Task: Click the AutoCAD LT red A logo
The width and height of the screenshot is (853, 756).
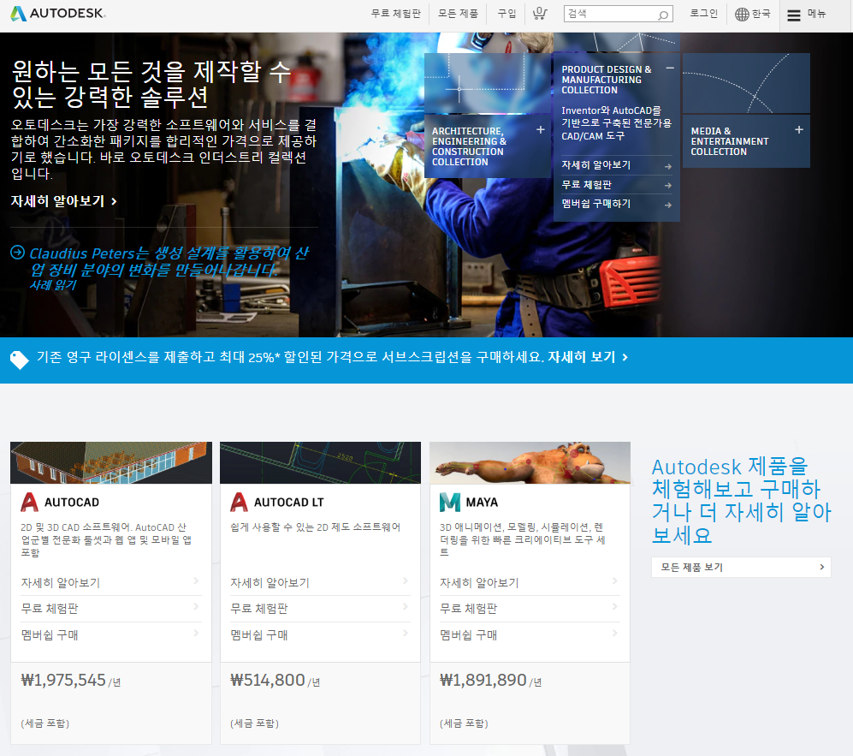Action: [239, 502]
